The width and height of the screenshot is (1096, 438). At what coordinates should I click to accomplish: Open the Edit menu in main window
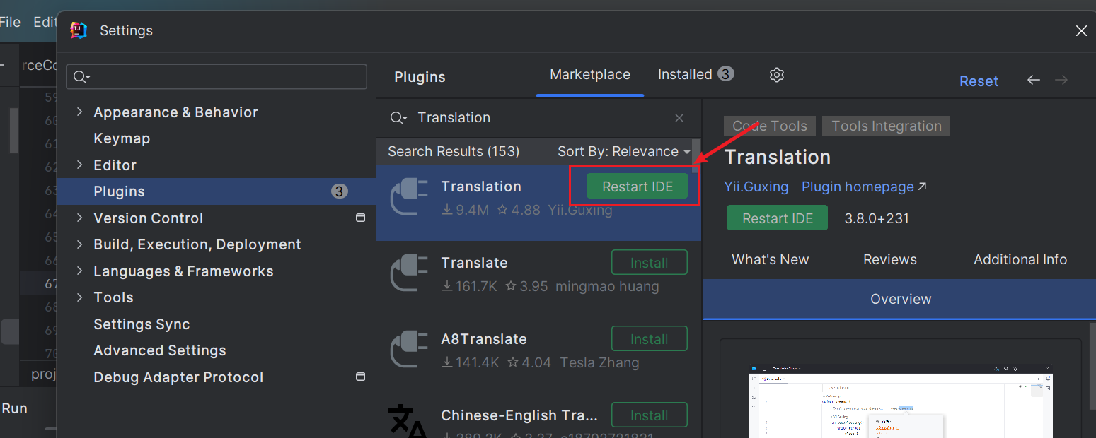coord(45,22)
